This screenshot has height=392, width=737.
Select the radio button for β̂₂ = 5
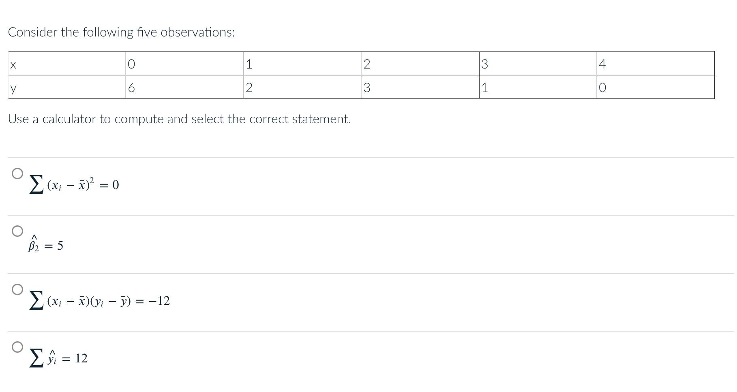click(17, 232)
